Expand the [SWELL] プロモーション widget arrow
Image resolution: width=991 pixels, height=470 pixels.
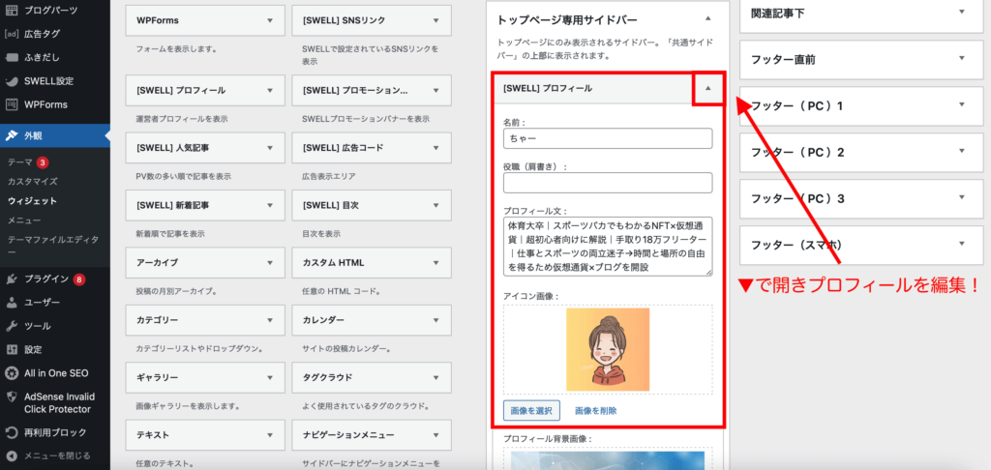[x=435, y=90]
